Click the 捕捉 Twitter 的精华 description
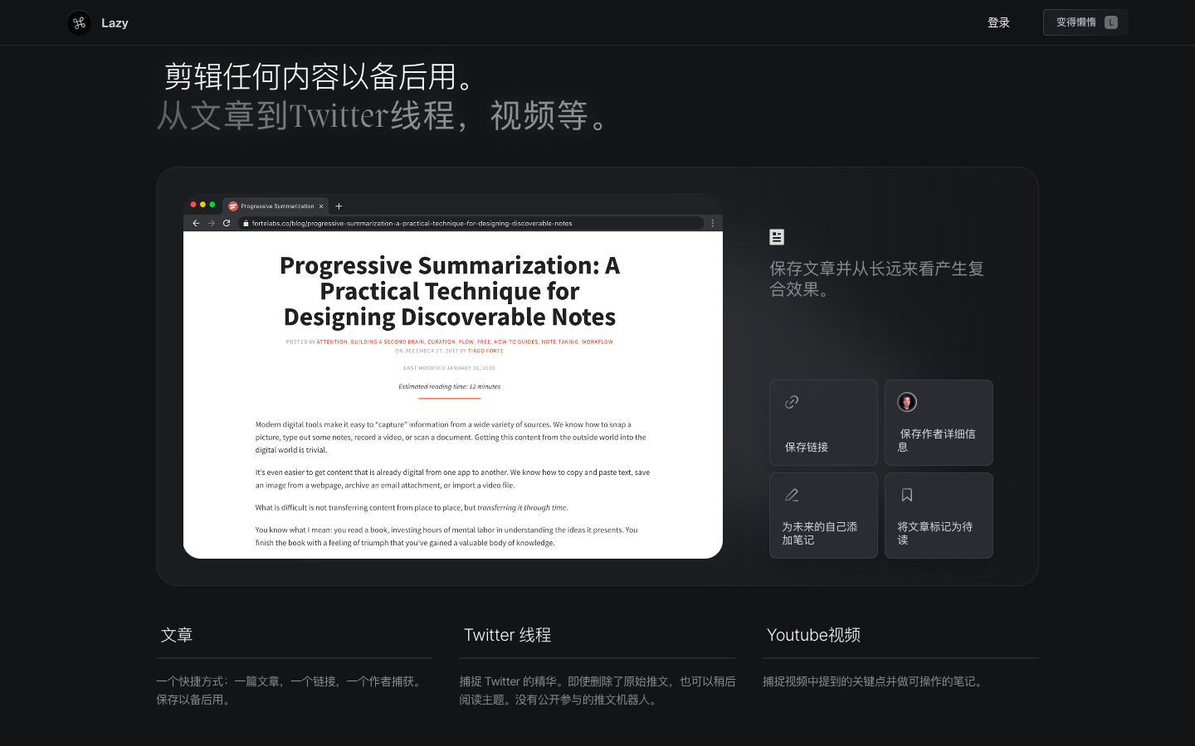1195x746 pixels. pos(597,690)
